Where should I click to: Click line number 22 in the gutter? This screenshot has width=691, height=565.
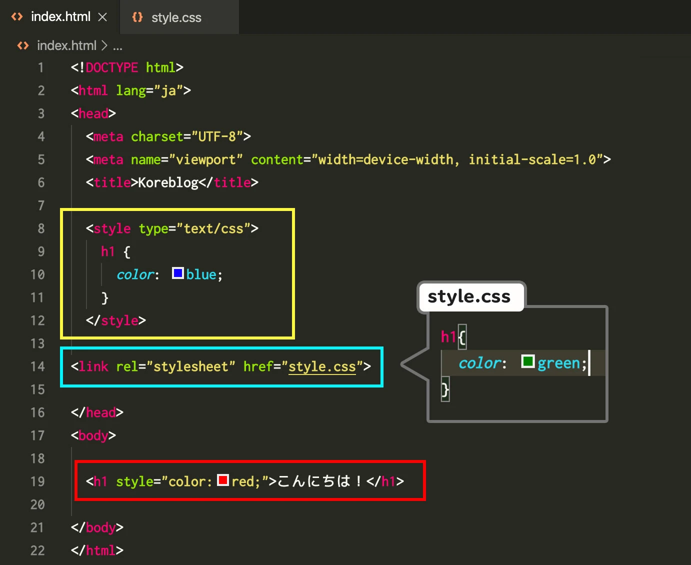pyautogui.click(x=37, y=550)
